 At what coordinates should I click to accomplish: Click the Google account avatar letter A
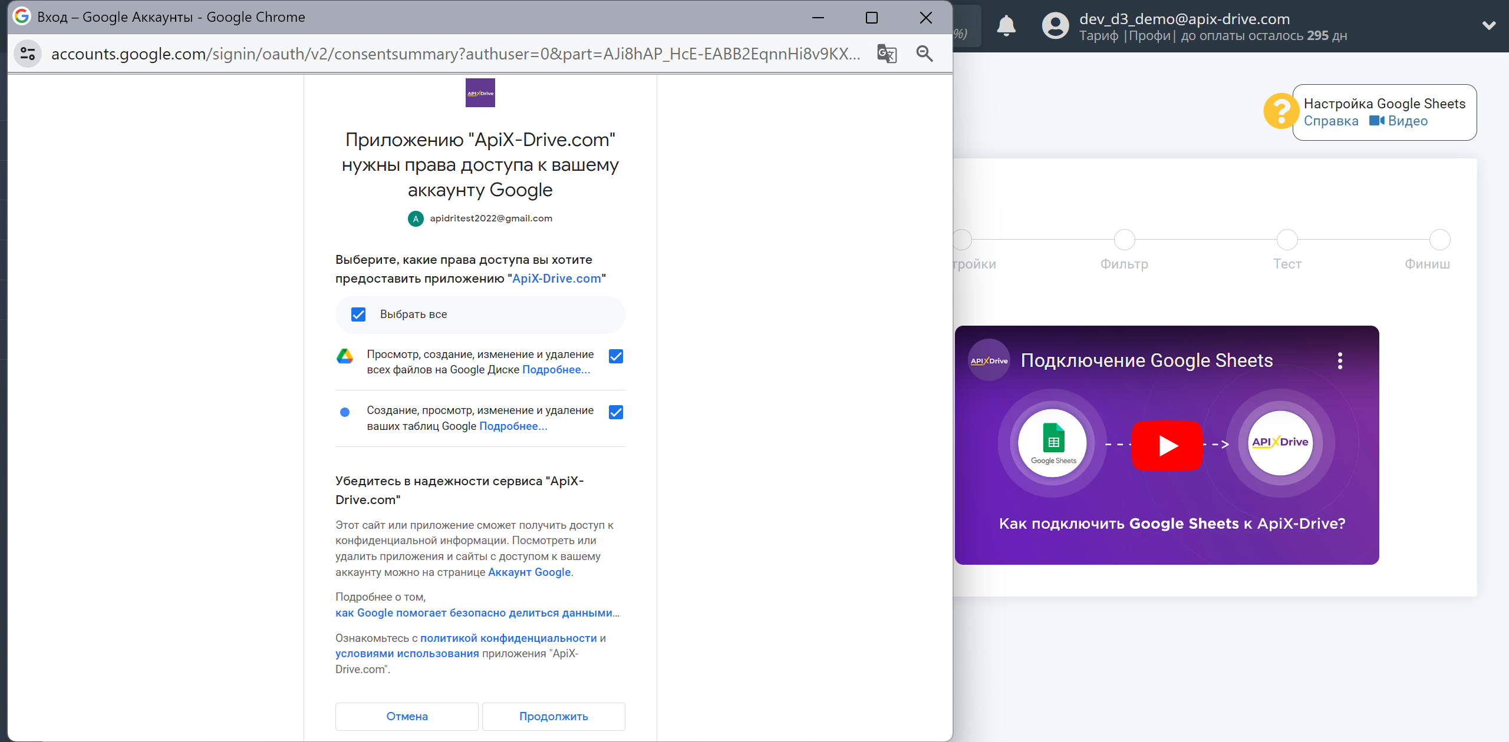pyautogui.click(x=416, y=218)
